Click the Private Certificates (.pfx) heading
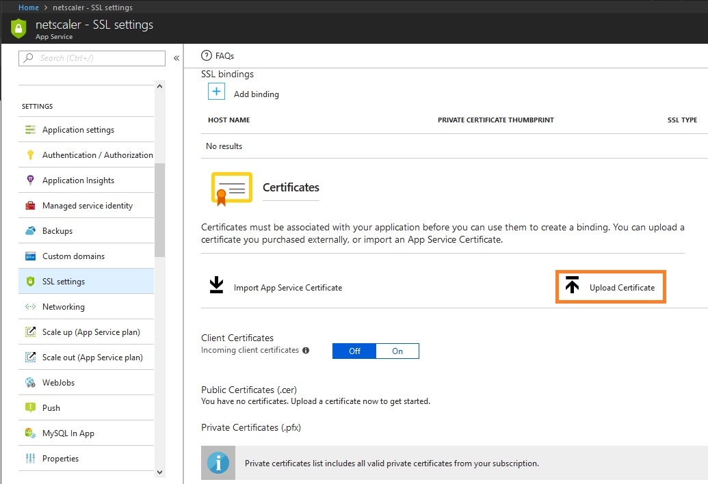The image size is (708, 484). (x=251, y=428)
